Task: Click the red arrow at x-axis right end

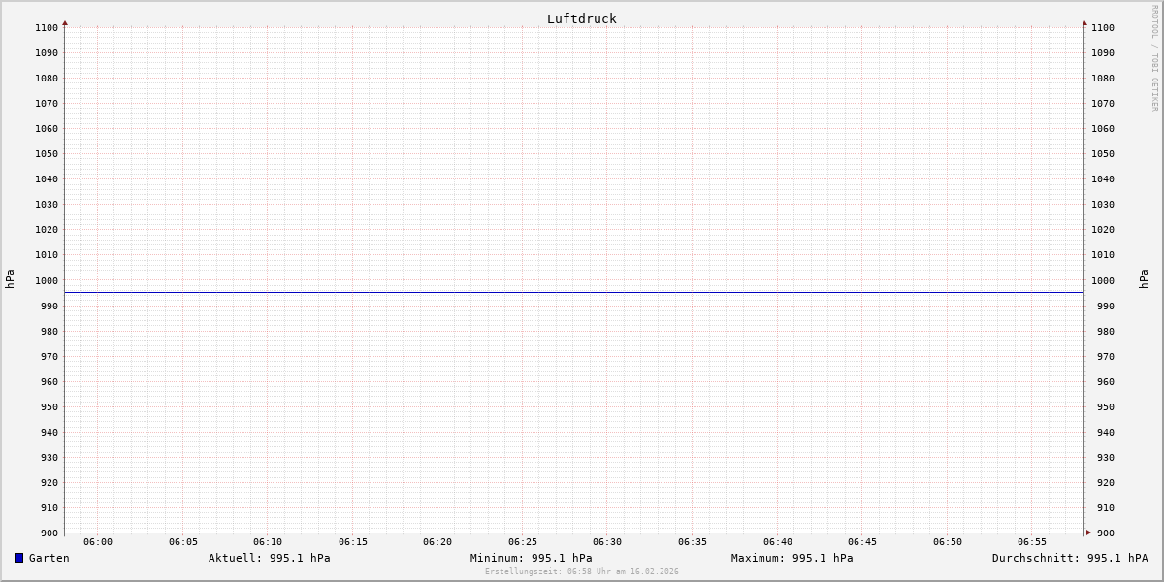Action: (x=1087, y=533)
